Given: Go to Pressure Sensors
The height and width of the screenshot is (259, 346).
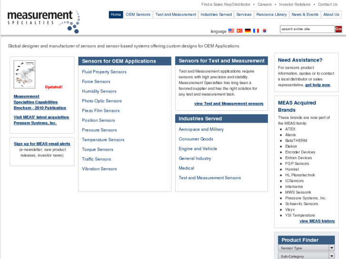Looking at the screenshot, I should click(x=99, y=130).
